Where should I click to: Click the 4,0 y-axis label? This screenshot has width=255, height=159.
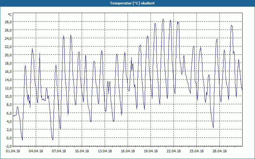tap(9, 121)
